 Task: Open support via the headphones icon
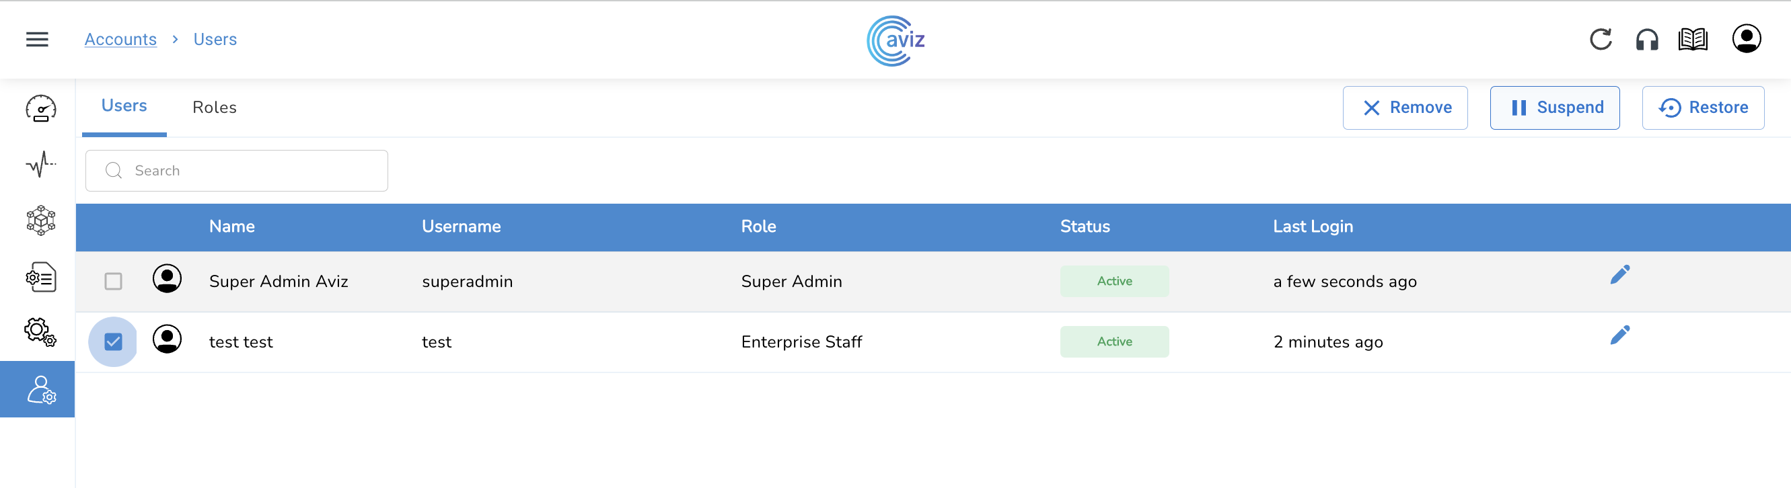1646,40
